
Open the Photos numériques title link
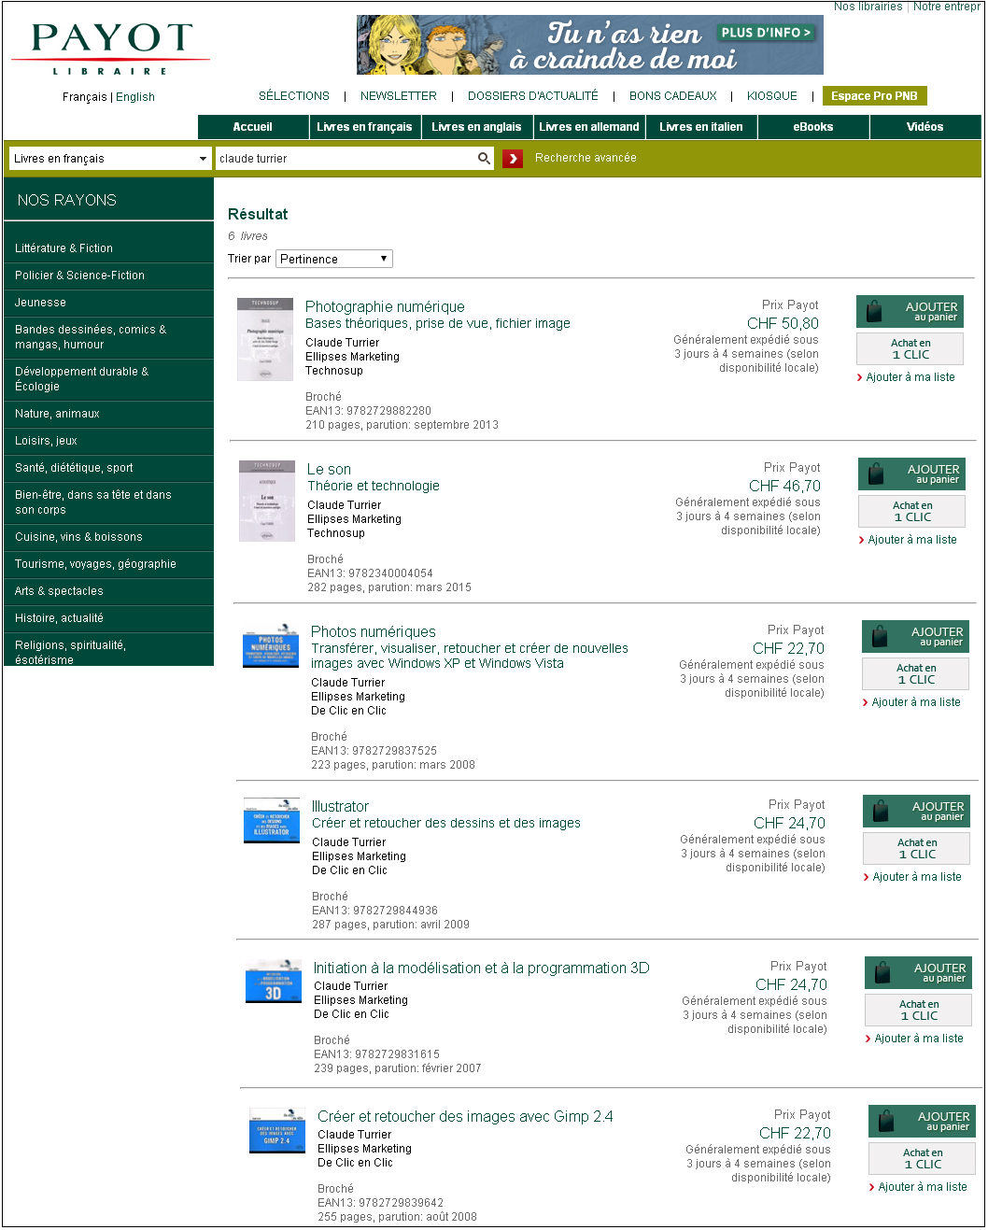[374, 631]
